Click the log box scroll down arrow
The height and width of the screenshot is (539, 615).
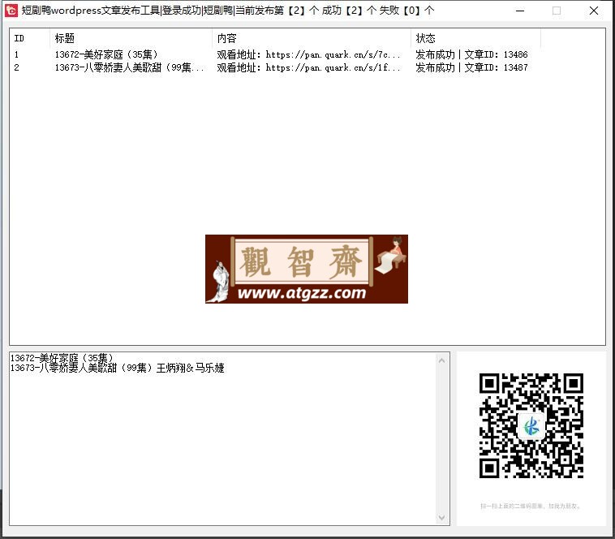click(441, 518)
